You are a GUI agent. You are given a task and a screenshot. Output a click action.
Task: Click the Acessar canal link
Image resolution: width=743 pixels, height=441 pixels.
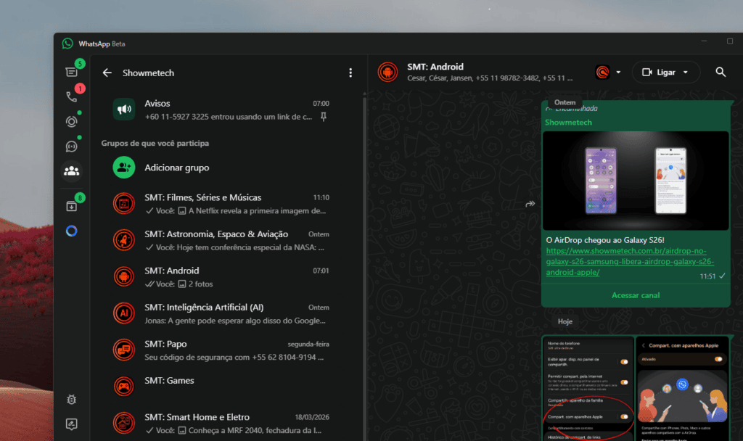[635, 295]
